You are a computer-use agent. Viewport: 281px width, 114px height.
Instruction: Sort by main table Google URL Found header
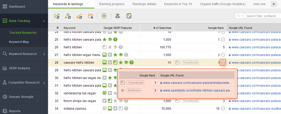tap(240, 28)
